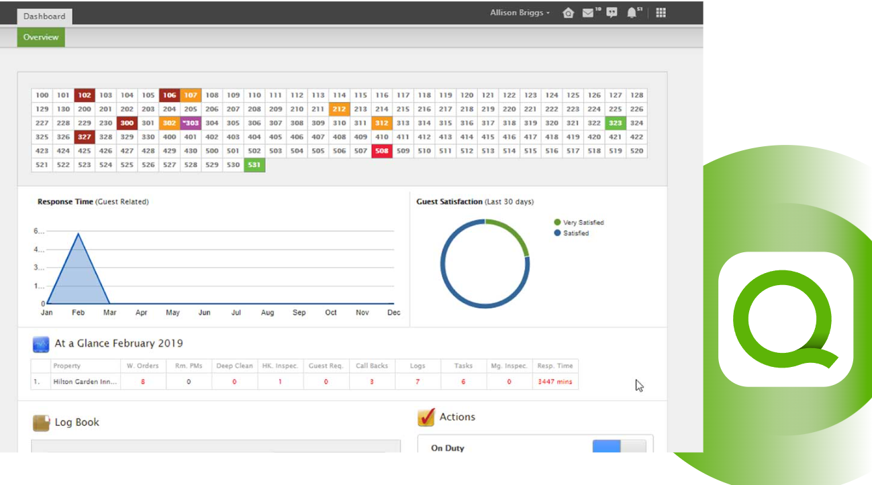
Task: Select purple room *303 tile
Action: tap(191, 123)
